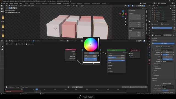Jump to the timeline end frame
The width and height of the screenshot is (176, 99).
(x=82, y=87)
